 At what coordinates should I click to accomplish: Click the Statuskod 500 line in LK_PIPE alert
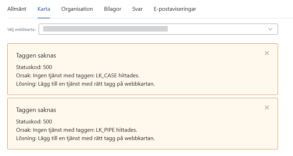point(34,122)
